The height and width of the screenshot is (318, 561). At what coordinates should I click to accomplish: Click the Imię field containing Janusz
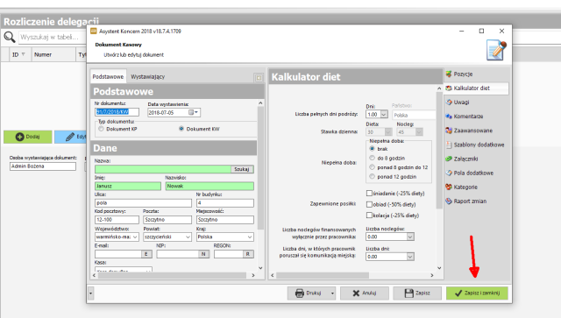[128, 186]
